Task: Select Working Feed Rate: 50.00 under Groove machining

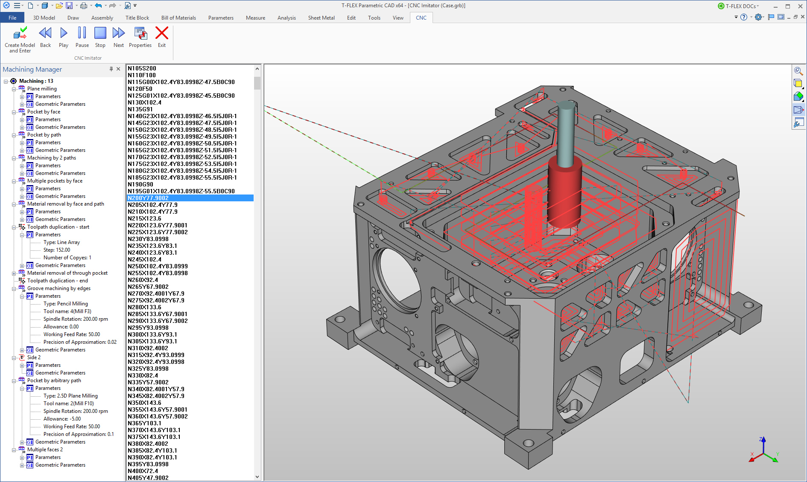Action: pos(72,334)
